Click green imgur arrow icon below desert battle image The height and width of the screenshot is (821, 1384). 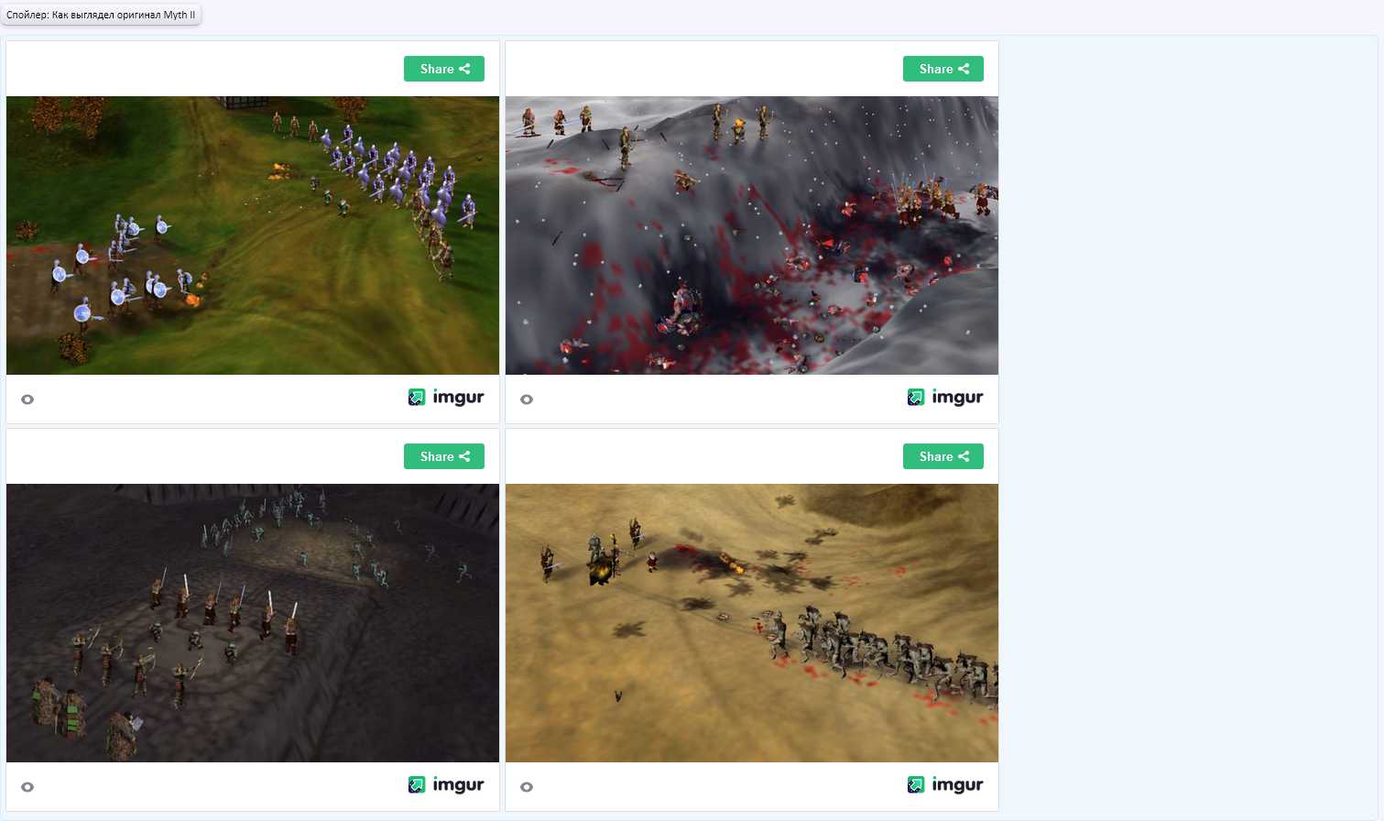[916, 784]
